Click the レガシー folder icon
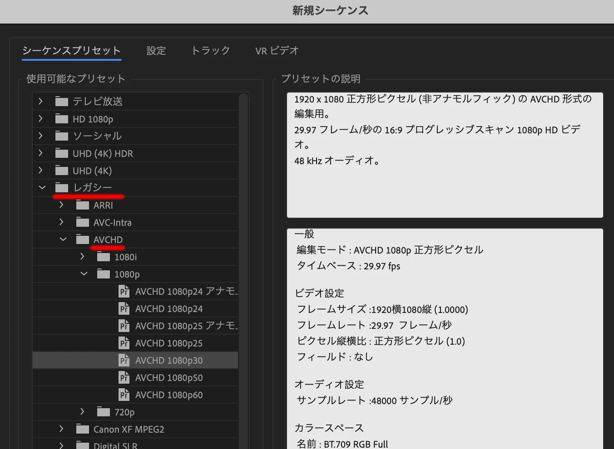The height and width of the screenshot is (449, 614). point(61,187)
